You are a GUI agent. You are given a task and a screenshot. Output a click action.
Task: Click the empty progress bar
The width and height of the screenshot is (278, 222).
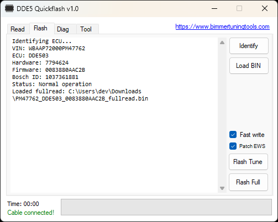tap(166, 207)
